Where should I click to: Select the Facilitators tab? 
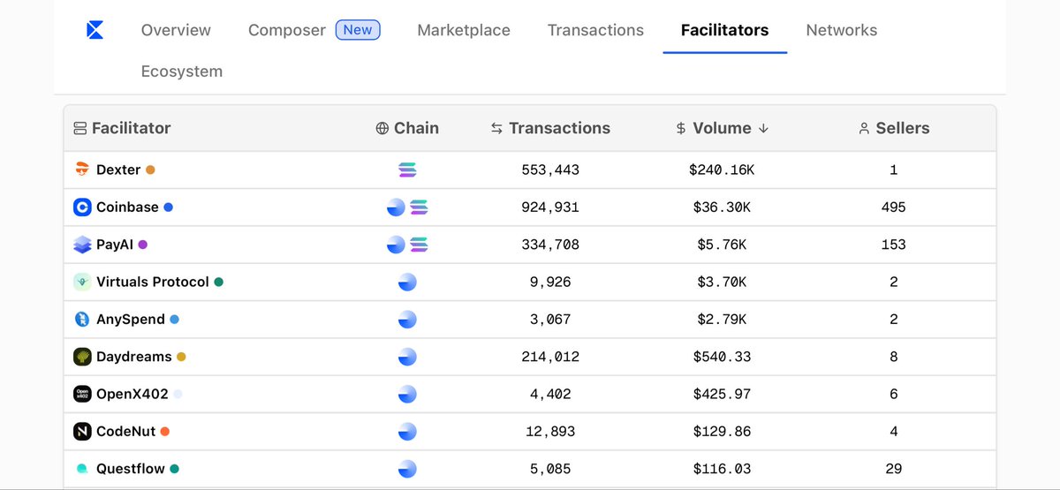coord(724,30)
